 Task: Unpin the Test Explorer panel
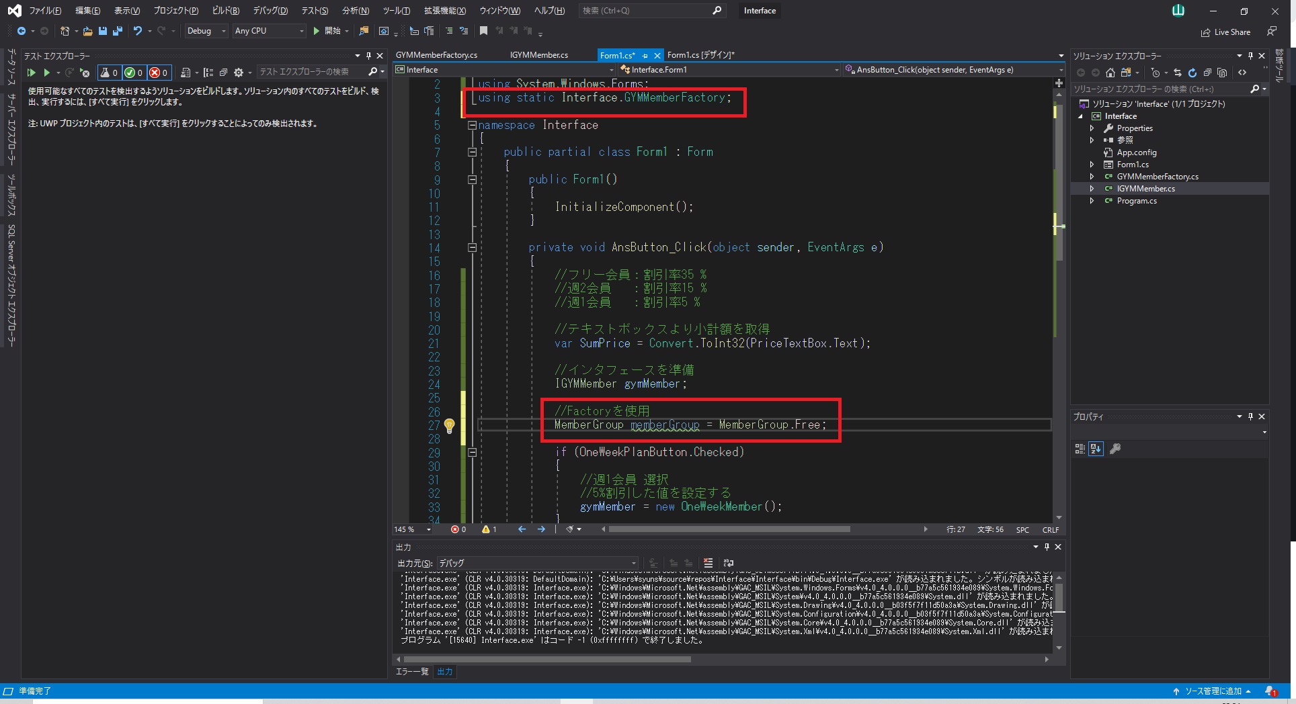tap(368, 56)
